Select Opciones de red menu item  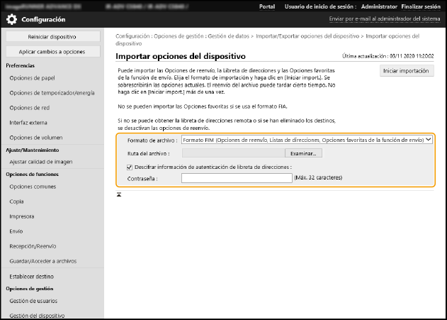(31, 108)
